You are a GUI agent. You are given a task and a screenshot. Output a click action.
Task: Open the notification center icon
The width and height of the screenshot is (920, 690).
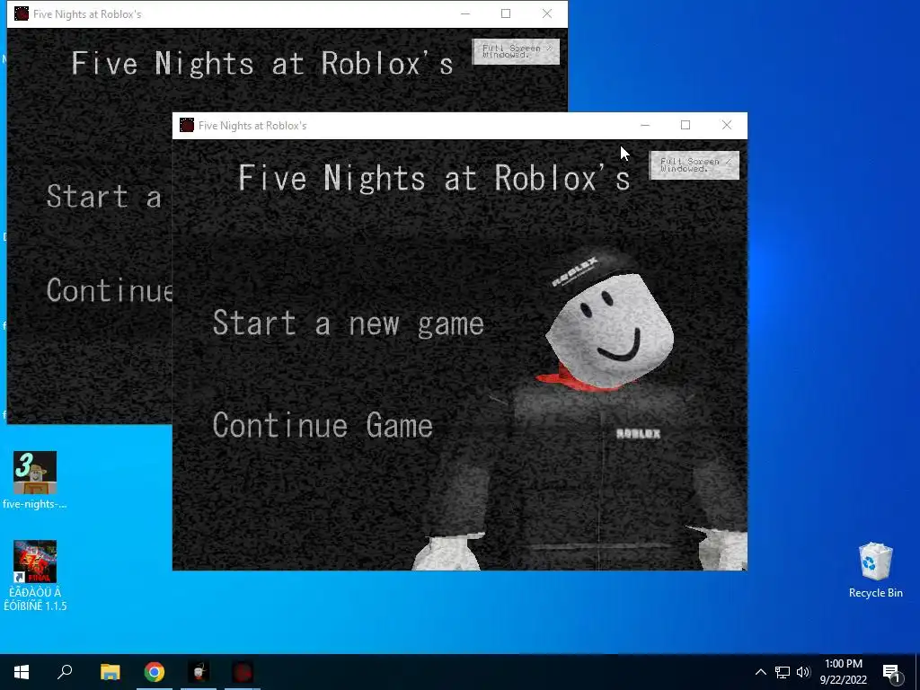point(892,673)
